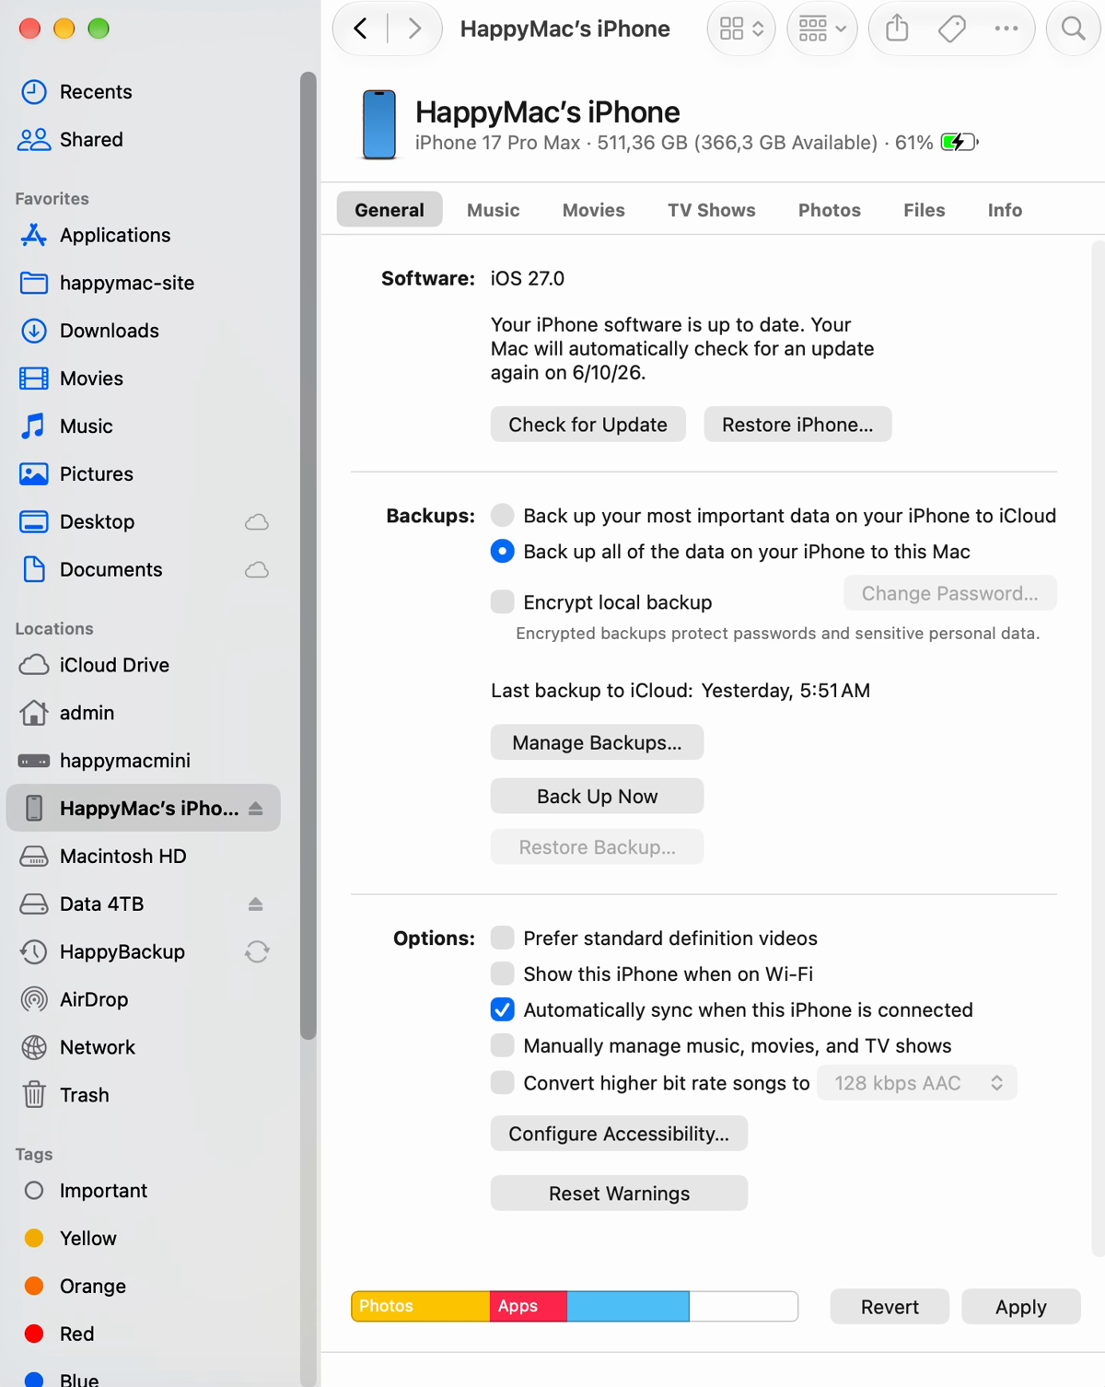The width and height of the screenshot is (1105, 1387).
Task: Click the Revert button
Action: point(890,1307)
